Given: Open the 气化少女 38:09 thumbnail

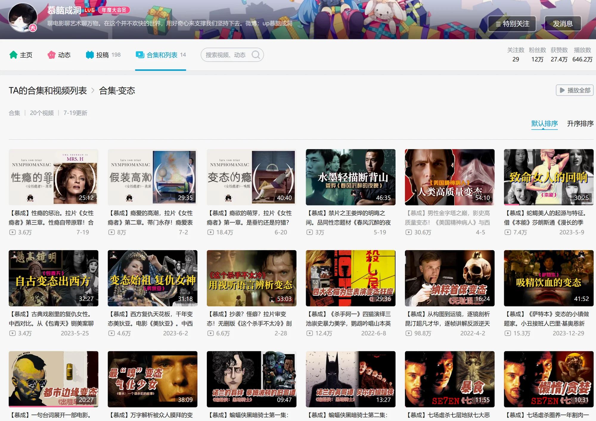Looking at the screenshot, I should coord(153,379).
